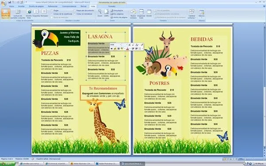Open the Inicio ribbon tab

click(12, 6)
